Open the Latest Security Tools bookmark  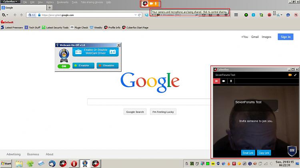click(55, 28)
